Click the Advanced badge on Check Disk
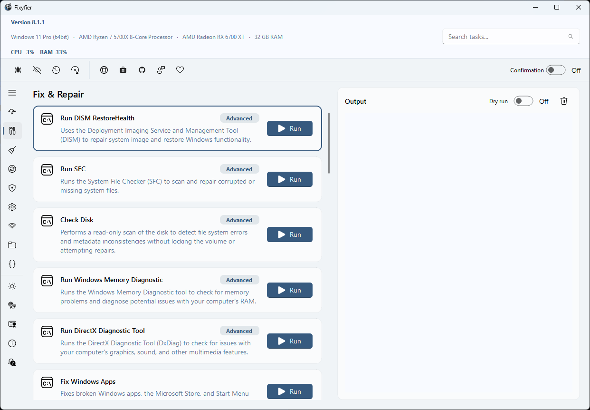The height and width of the screenshot is (410, 590). [239, 220]
